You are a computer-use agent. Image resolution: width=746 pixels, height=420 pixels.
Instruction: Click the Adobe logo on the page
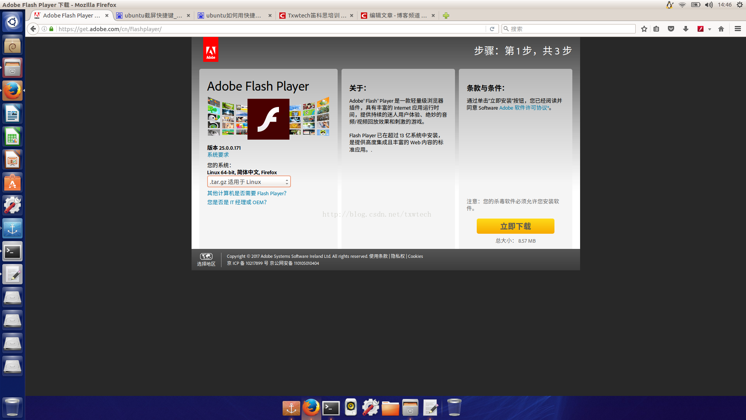tap(211, 49)
